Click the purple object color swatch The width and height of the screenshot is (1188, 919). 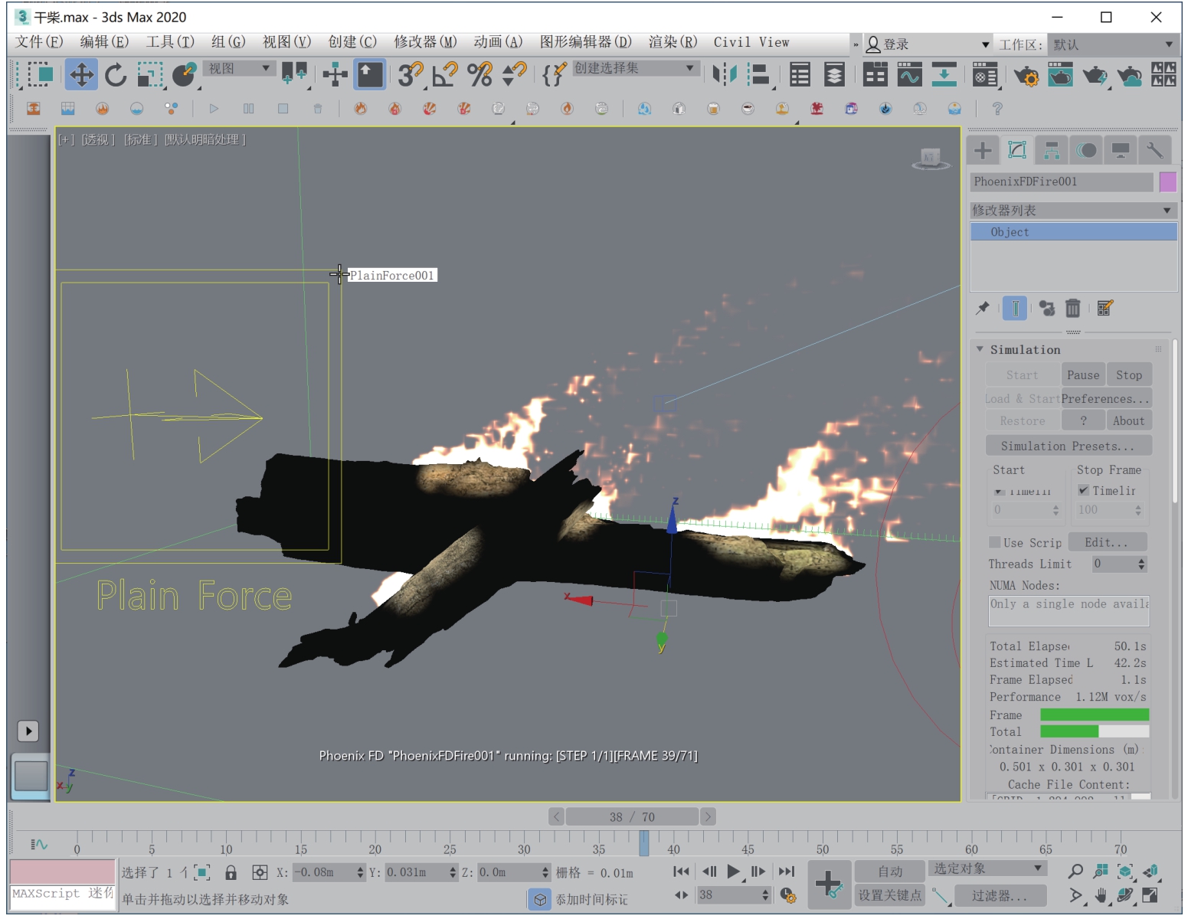[x=1167, y=182]
